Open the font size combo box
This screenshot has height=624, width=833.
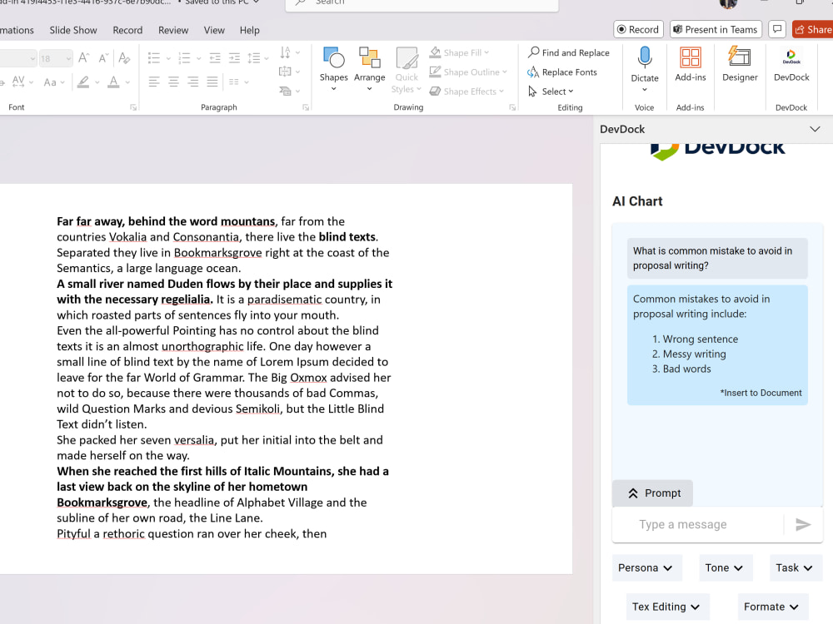point(55,58)
